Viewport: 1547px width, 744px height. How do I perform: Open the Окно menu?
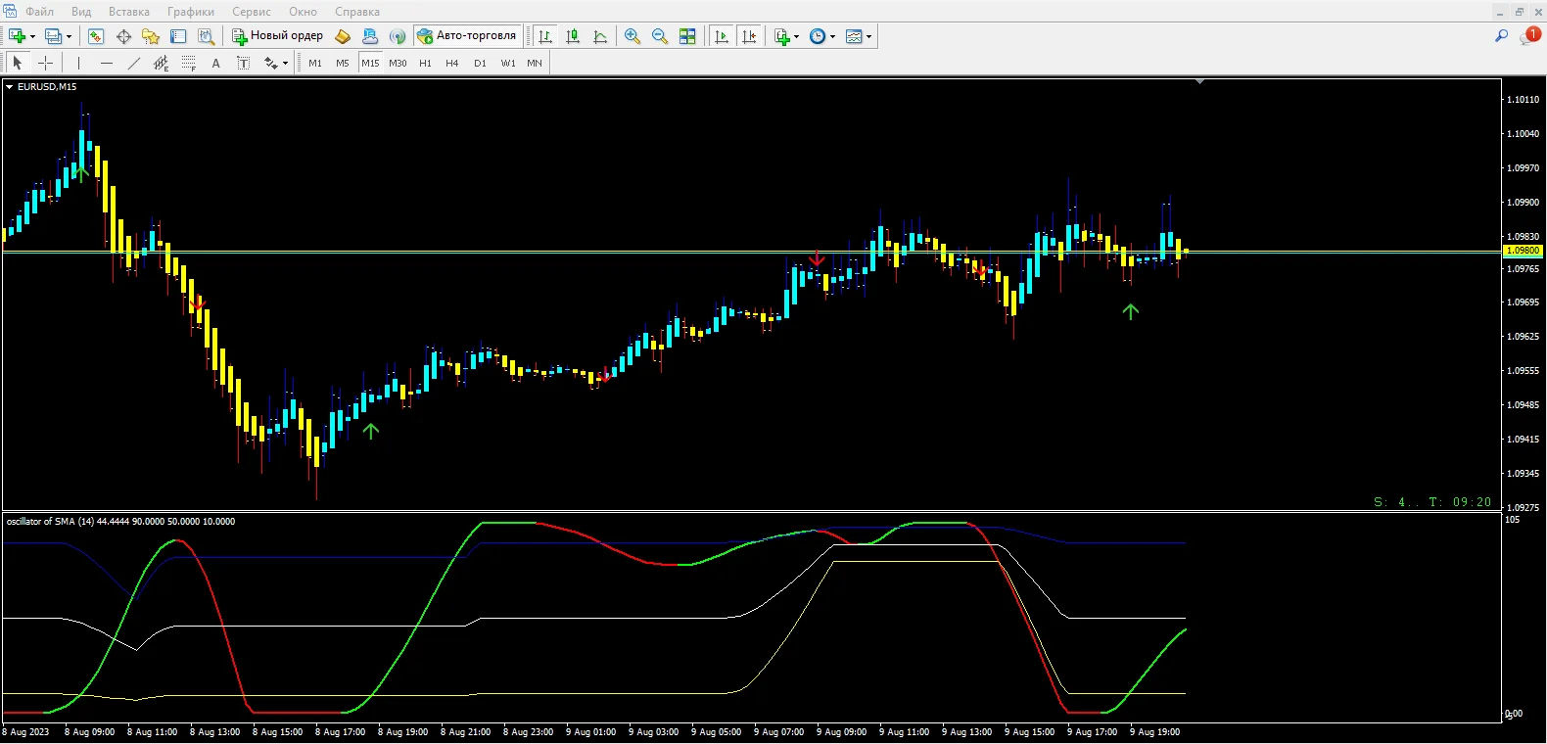[x=303, y=12]
